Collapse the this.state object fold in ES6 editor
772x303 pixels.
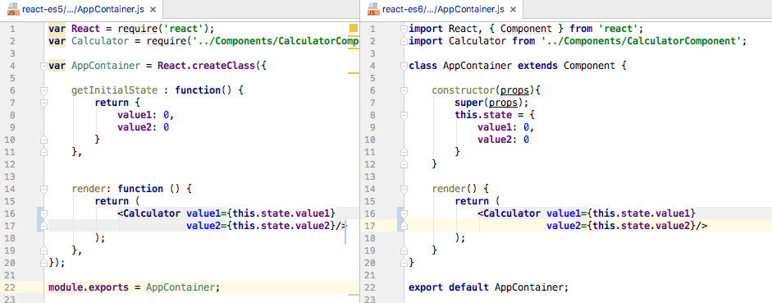[x=404, y=115]
